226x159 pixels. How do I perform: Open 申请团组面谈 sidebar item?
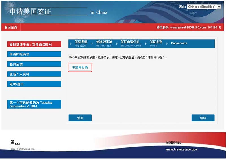coord(34,54)
